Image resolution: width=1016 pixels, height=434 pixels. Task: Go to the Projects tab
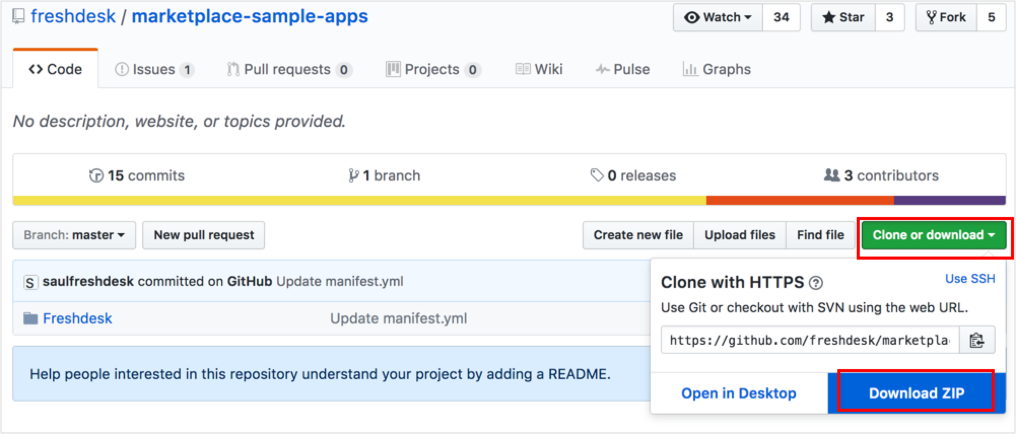434,69
